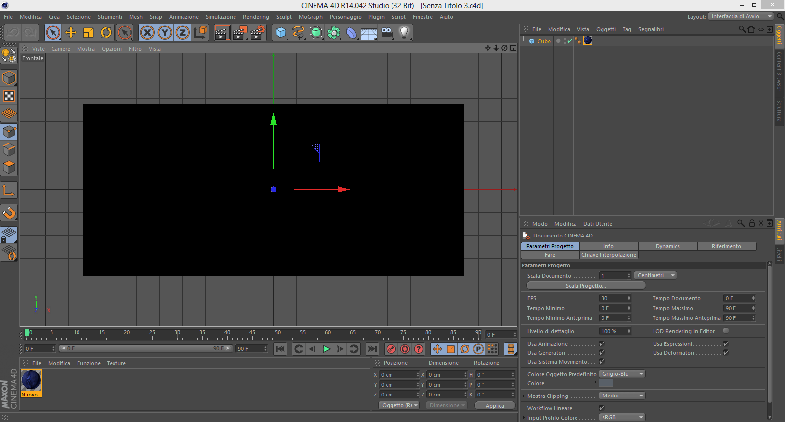This screenshot has width=785, height=422.
Task: Click the Light object icon
Action: point(404,33)
